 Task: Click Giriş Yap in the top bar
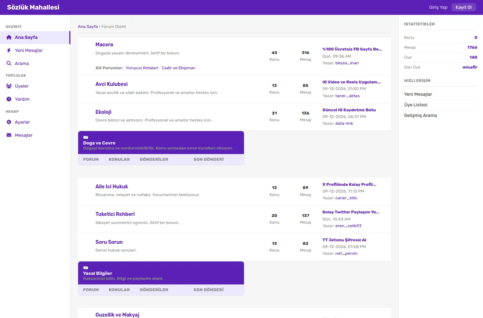438,7
